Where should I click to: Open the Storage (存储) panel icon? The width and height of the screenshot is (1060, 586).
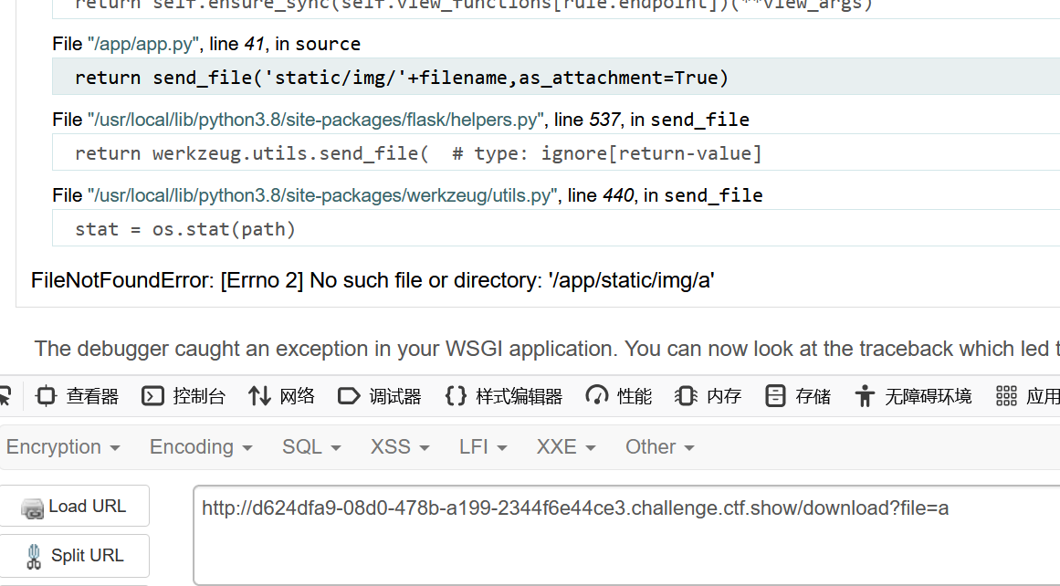point(775,396)
